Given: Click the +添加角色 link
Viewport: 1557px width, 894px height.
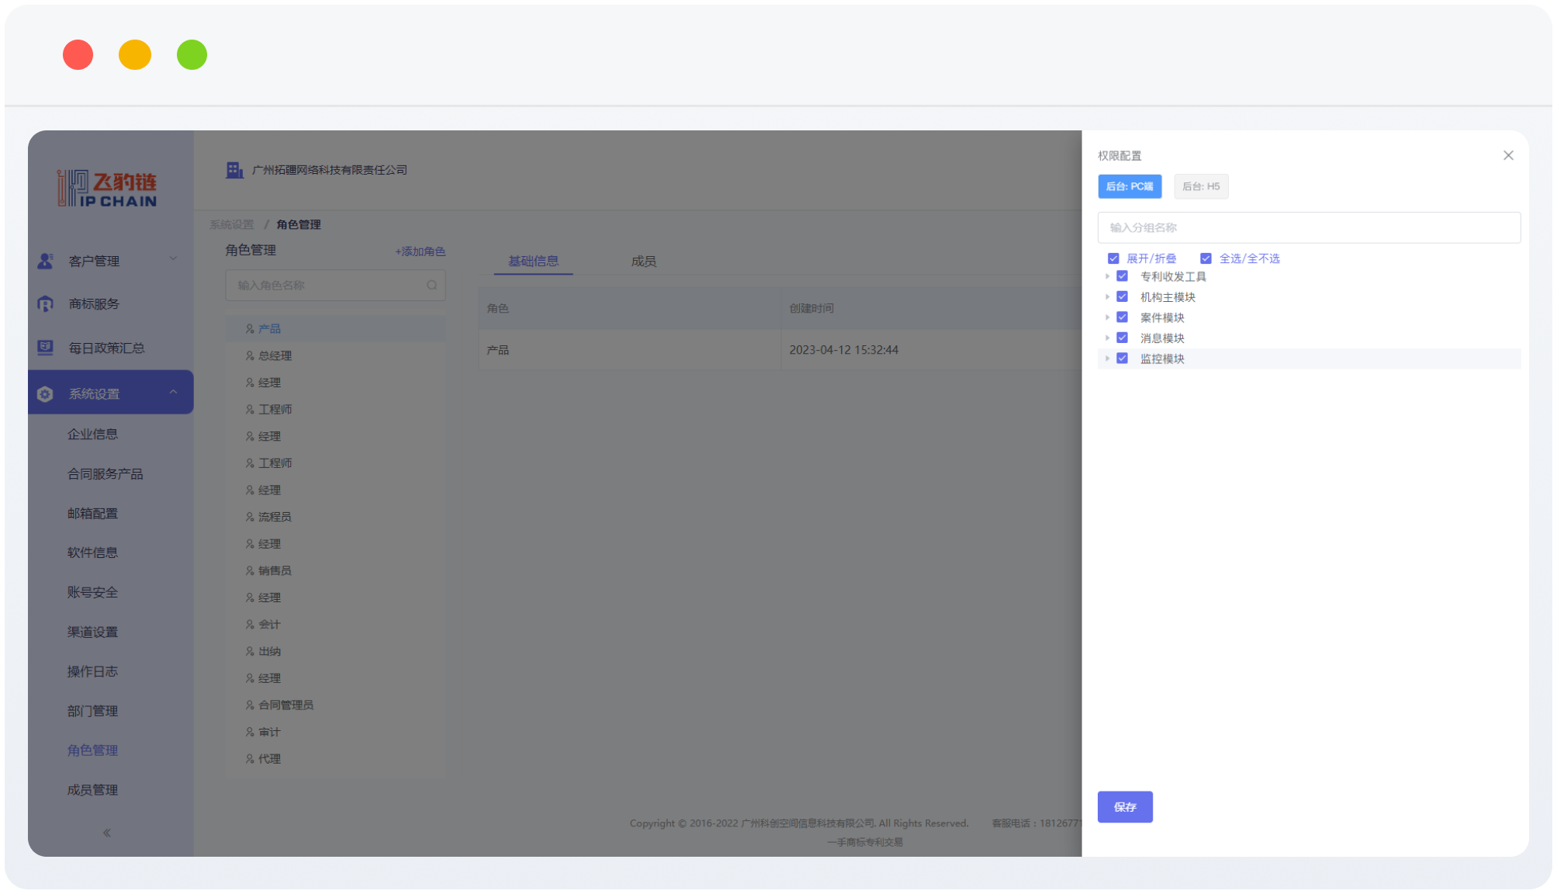Looking at the screenshot, I should 420,251.
